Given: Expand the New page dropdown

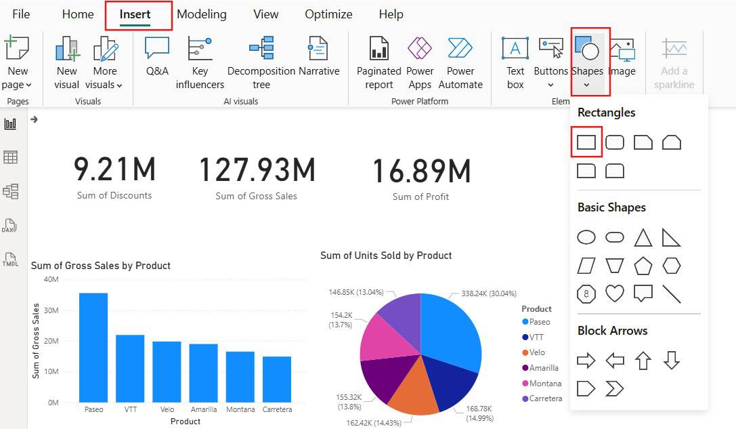Looking at the screenshot, I should point(18,85).
